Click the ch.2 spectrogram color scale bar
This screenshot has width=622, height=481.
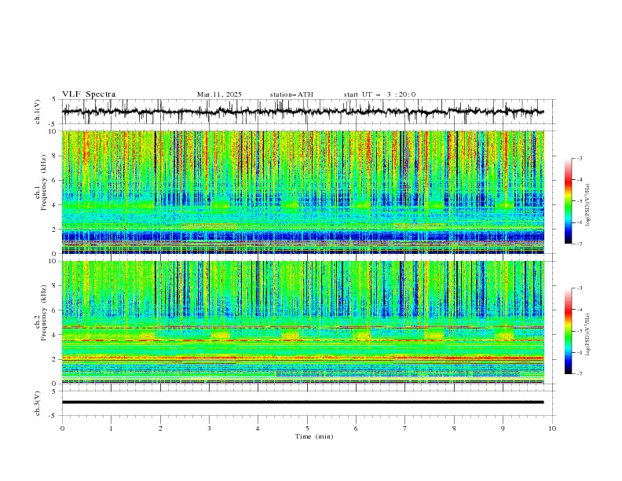pyautogui.click(x=568, y=331)
